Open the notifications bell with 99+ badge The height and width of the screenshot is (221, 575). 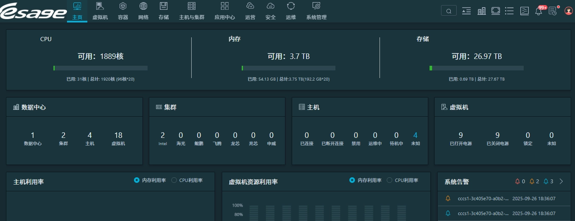tap(539, 11)
